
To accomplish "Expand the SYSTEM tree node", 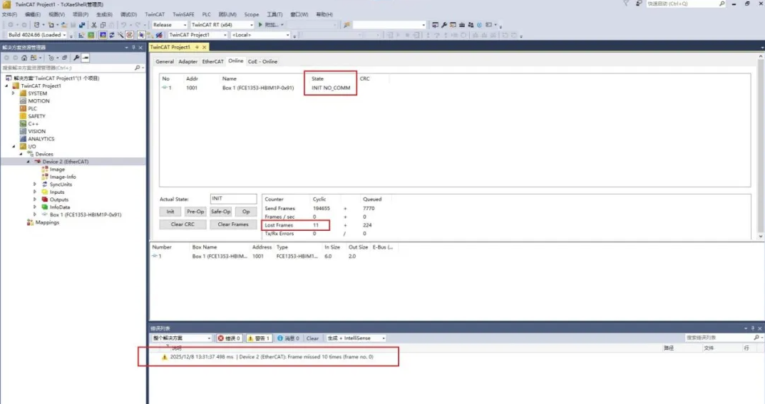I will [x=14, y=93].
